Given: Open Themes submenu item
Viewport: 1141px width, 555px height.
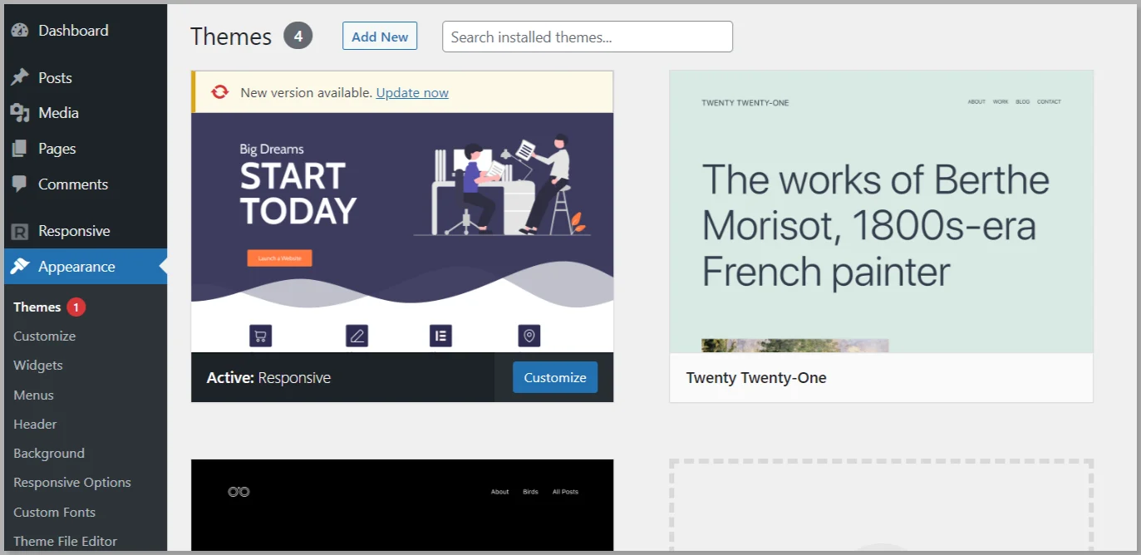Looking at the screenshot, I should (37, 307).
